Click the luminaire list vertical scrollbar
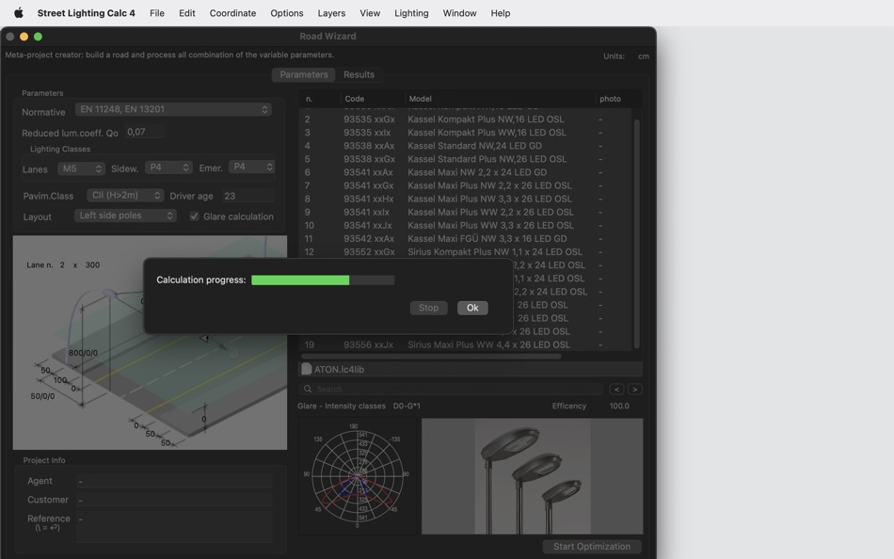Image resolution: width=894 pixels, height=559 pixels. [636, 233]
